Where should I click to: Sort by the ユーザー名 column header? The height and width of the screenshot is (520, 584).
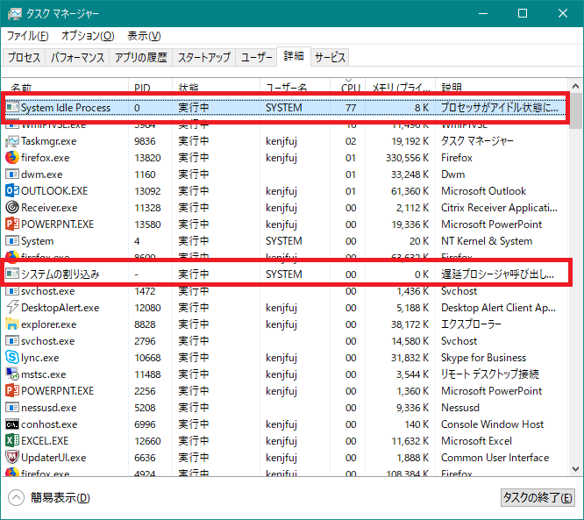pyautogui.click(x=295, y=86)
